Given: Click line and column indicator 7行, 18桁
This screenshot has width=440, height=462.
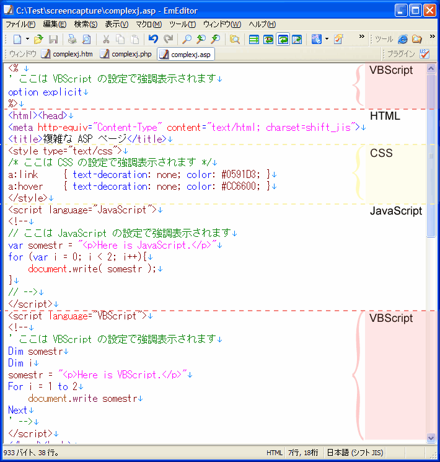Looking at the screenshot, I should 303,453.
